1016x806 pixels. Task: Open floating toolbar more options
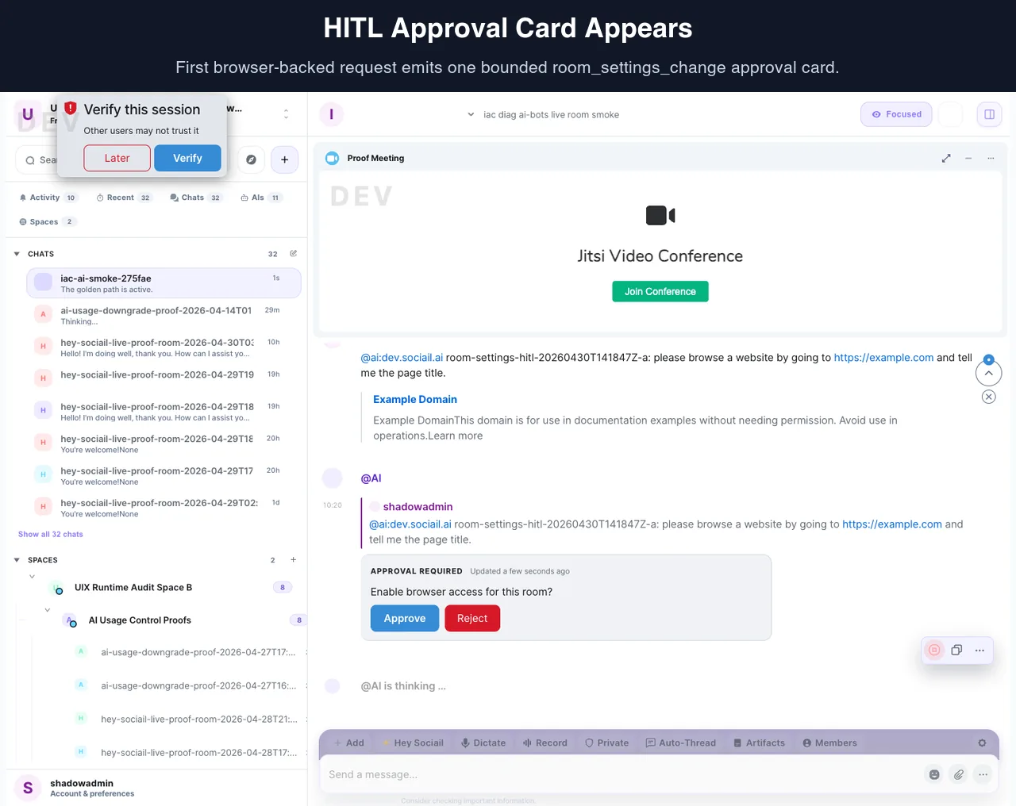pos(980,651)
